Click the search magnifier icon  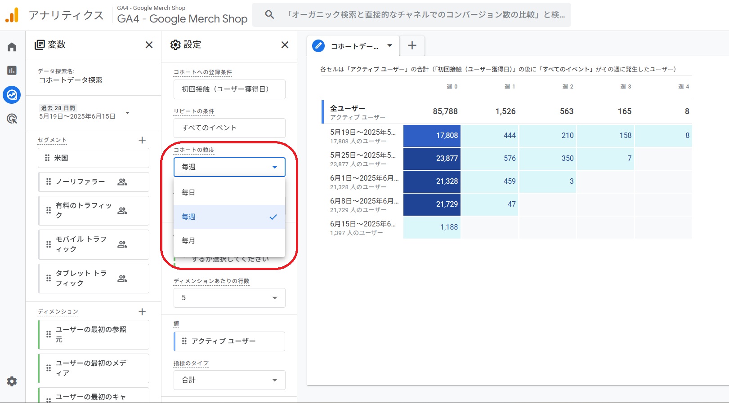coord(269,14)
